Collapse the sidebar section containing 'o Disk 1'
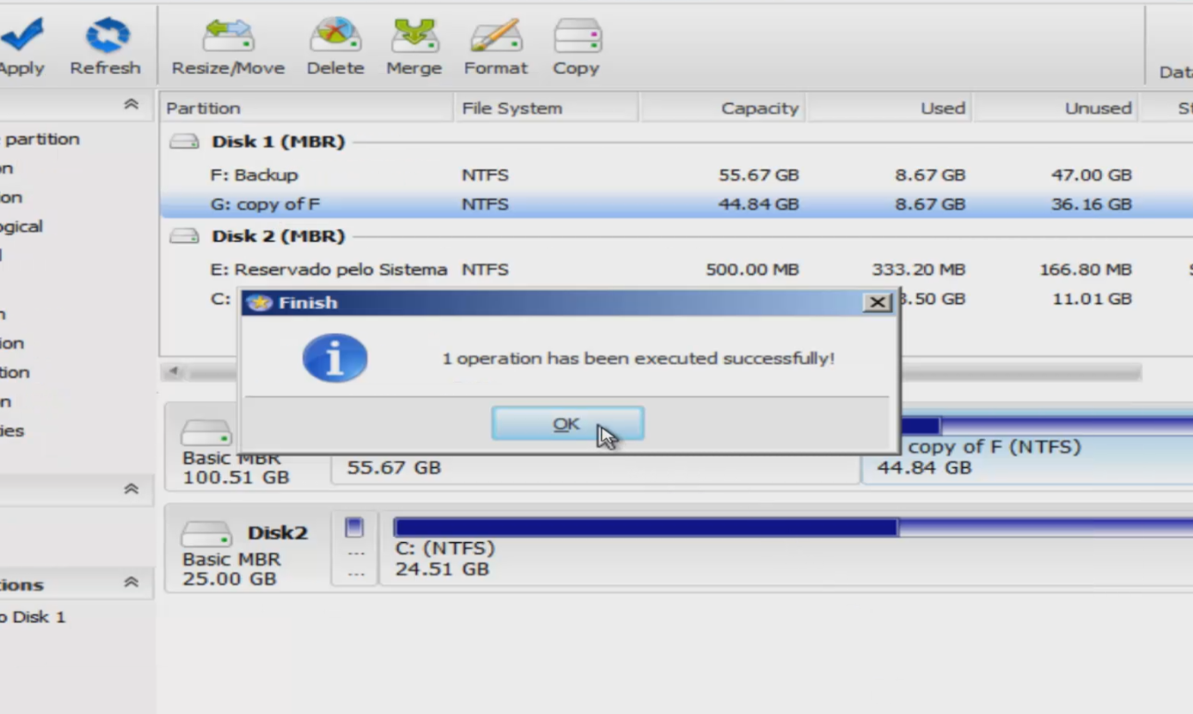Viewport: 1193px width, 714px height. point(131,582)
